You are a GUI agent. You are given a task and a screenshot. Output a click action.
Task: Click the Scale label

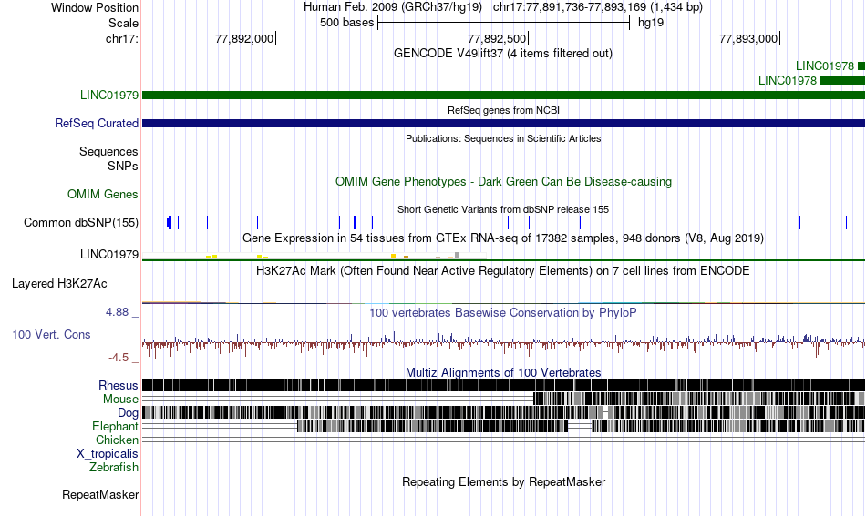click(123, 23)
